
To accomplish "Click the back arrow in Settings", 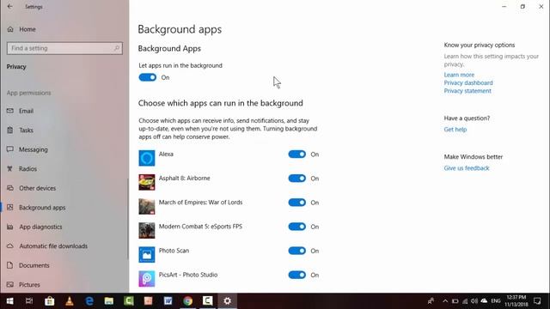I will (x=9, y=6).
